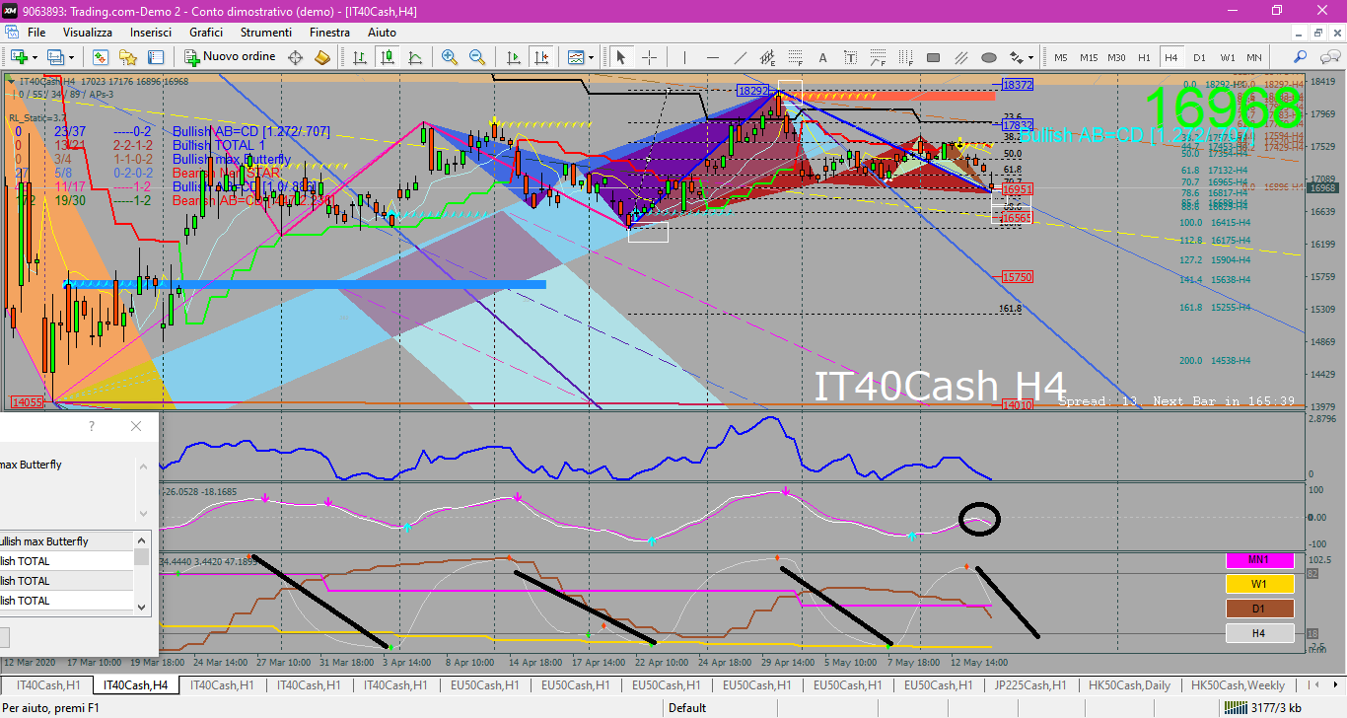1347x718 pixels.
Task: Select the trendline drawing tool
Action: (x=740, y=57)
